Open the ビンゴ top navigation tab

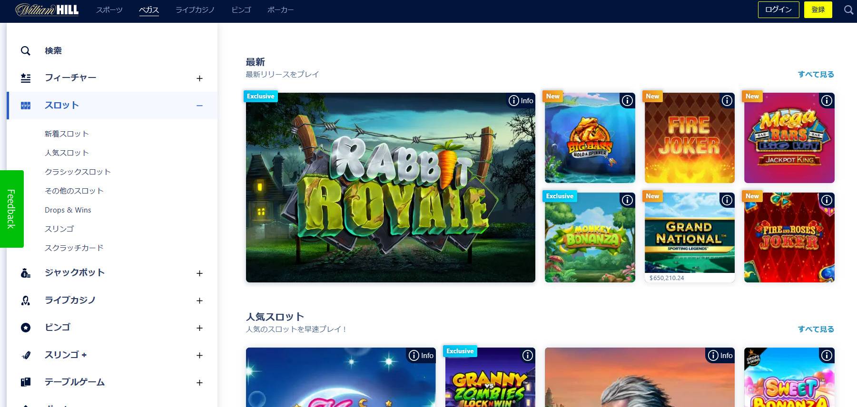point(241,10)
